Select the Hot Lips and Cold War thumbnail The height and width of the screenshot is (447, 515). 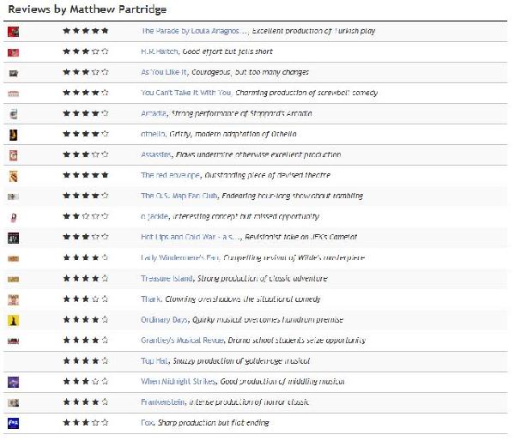[x=13, y=238]
